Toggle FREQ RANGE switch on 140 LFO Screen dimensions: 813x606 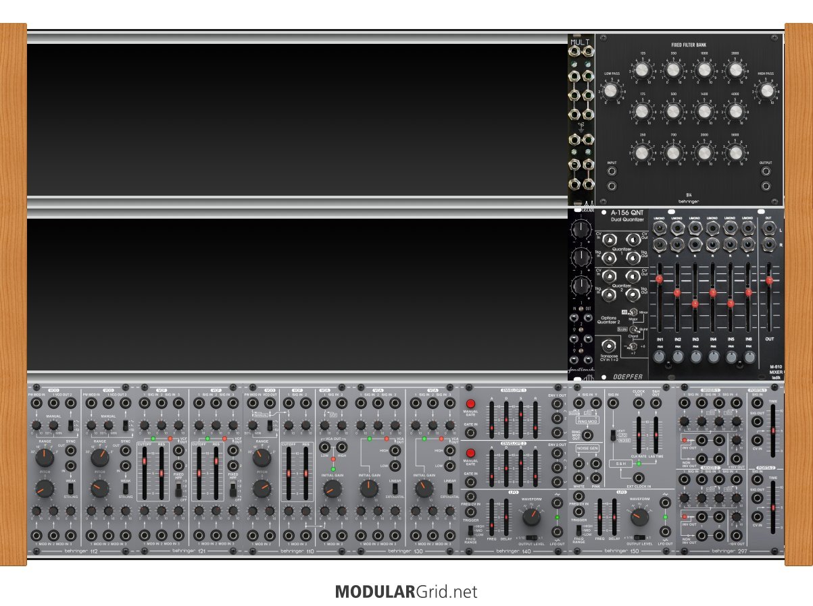tap(470, 531)
